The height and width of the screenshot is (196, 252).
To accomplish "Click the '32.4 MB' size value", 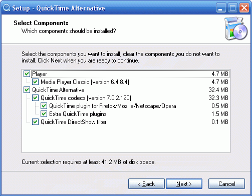I will 218,90.
